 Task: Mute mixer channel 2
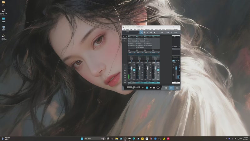click(x=142, y=65)
